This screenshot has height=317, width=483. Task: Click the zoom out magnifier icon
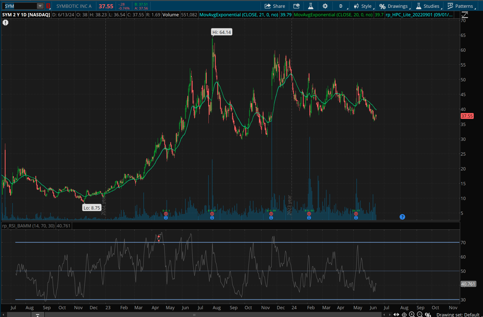click(x=420, y=314)
